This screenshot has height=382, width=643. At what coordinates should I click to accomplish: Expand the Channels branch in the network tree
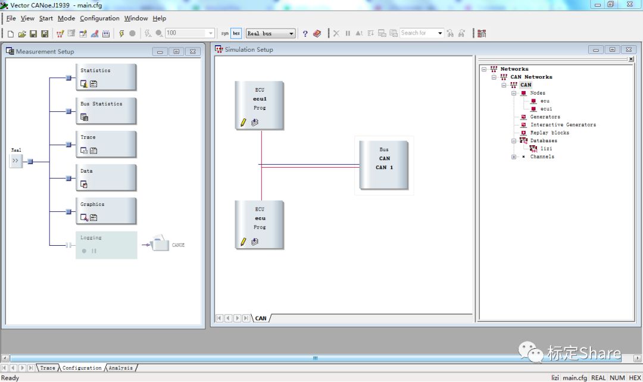[x=513, y=156]
